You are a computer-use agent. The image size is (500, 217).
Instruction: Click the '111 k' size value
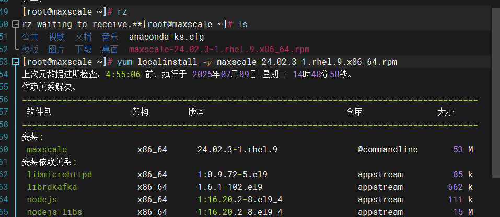click(460, 199)
